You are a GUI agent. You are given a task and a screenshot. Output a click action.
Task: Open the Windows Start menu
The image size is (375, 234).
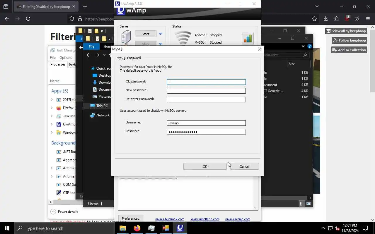(7, 228)
